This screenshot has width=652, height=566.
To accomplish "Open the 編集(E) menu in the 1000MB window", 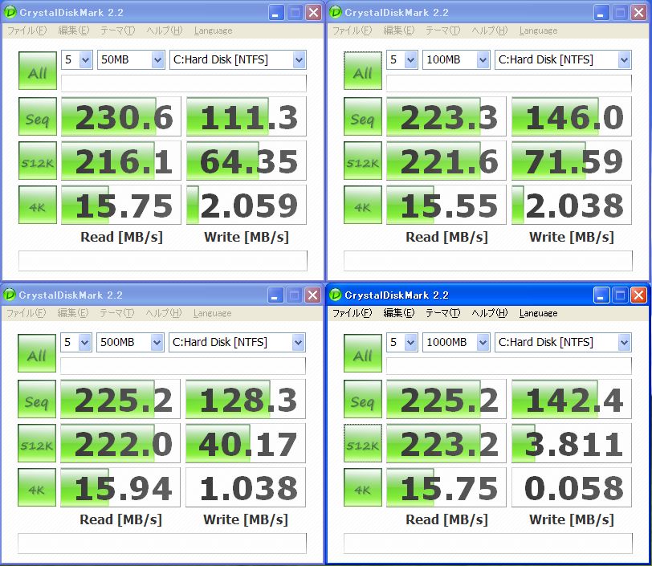I will click(x=399, y=313).
